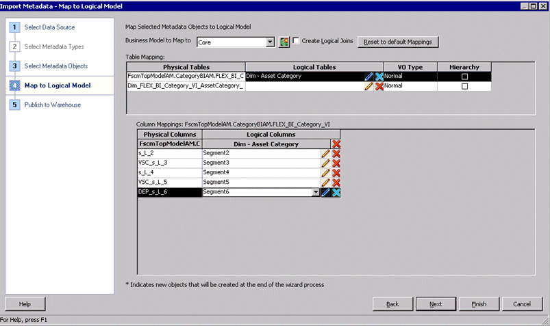Click the Cancel button

[x=522, y=304]
